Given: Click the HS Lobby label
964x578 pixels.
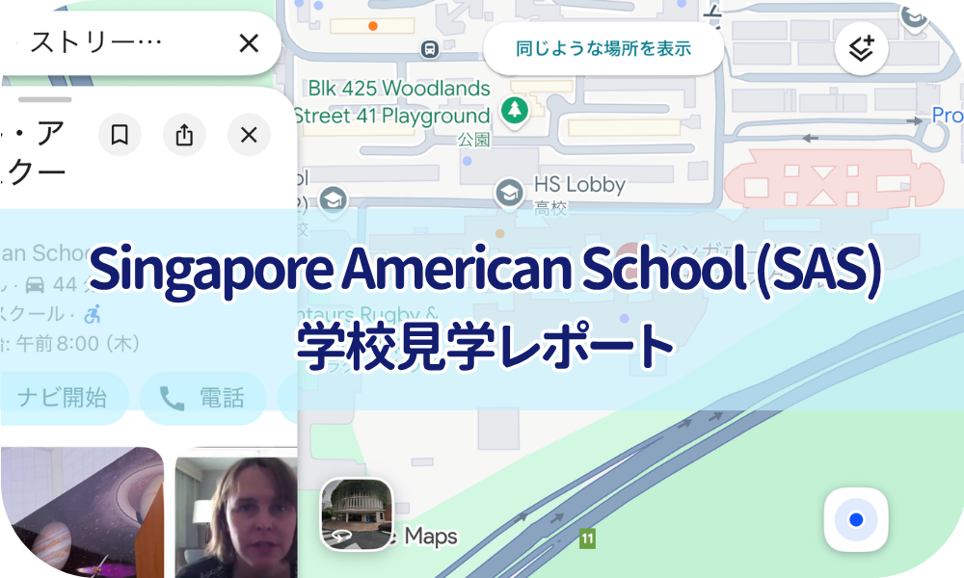Looking at the screenshot, I should 579,184.
